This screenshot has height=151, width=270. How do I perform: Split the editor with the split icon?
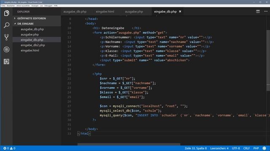pyautogui.click(x=258, y=11)
